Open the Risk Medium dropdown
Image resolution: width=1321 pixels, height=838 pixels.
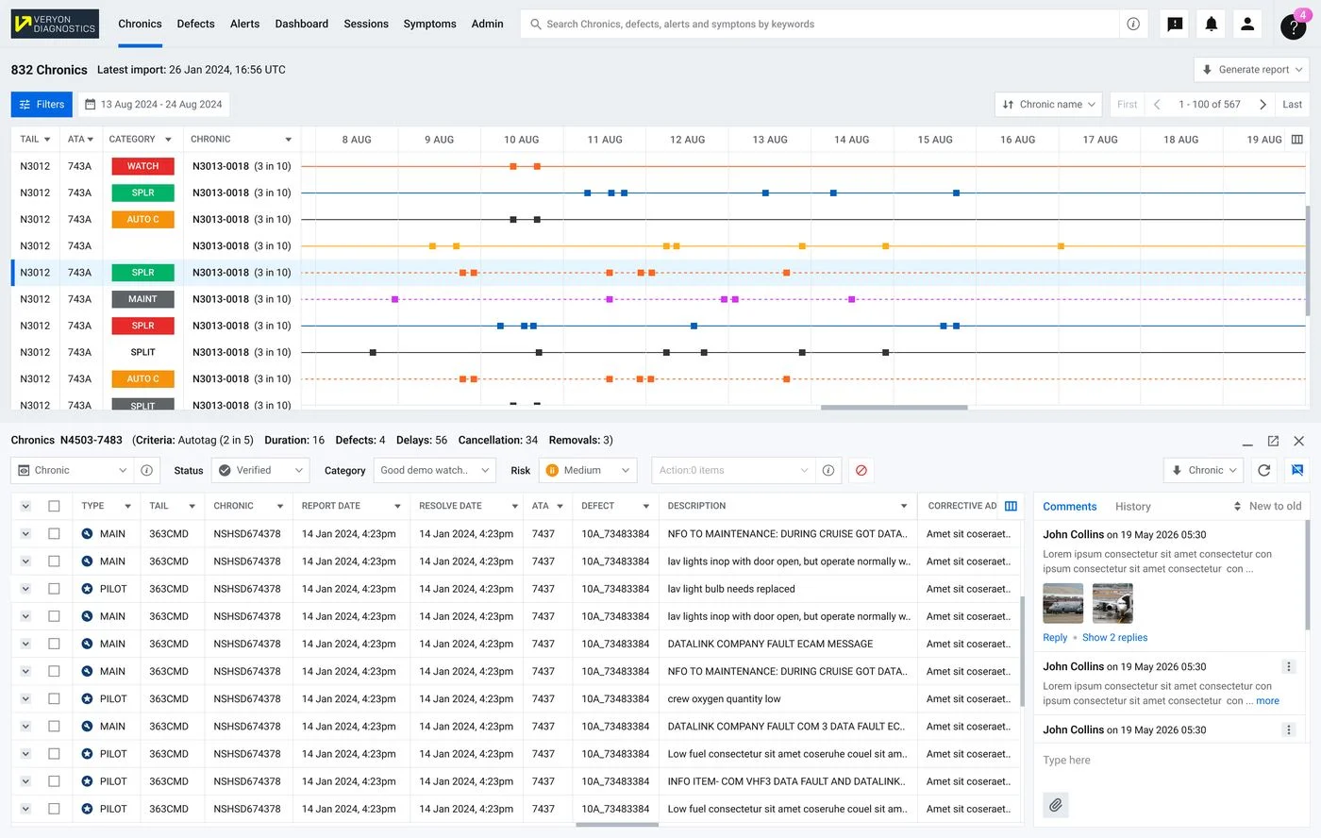pyautogui.click(x=588, y=470)
